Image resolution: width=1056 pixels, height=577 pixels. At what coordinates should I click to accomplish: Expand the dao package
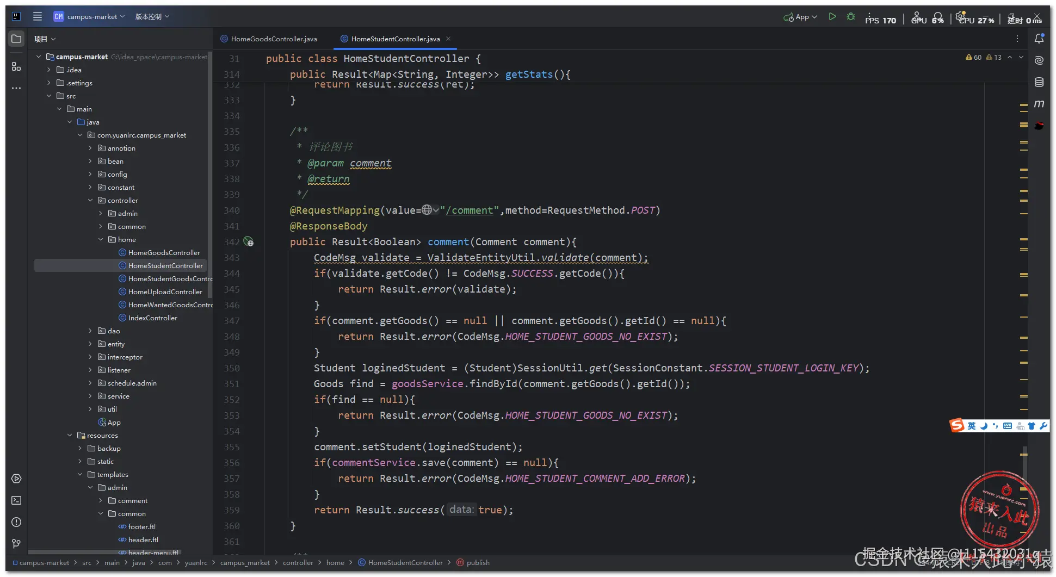pyautogui.click(x=90, y=331)
